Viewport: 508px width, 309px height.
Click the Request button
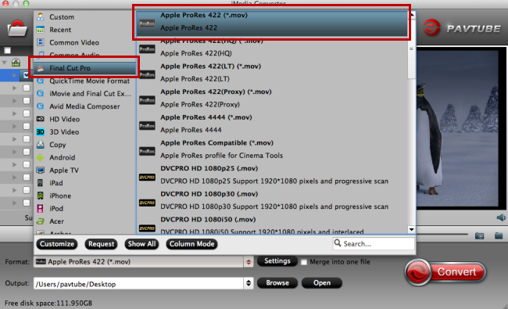(x=101, y=244)
